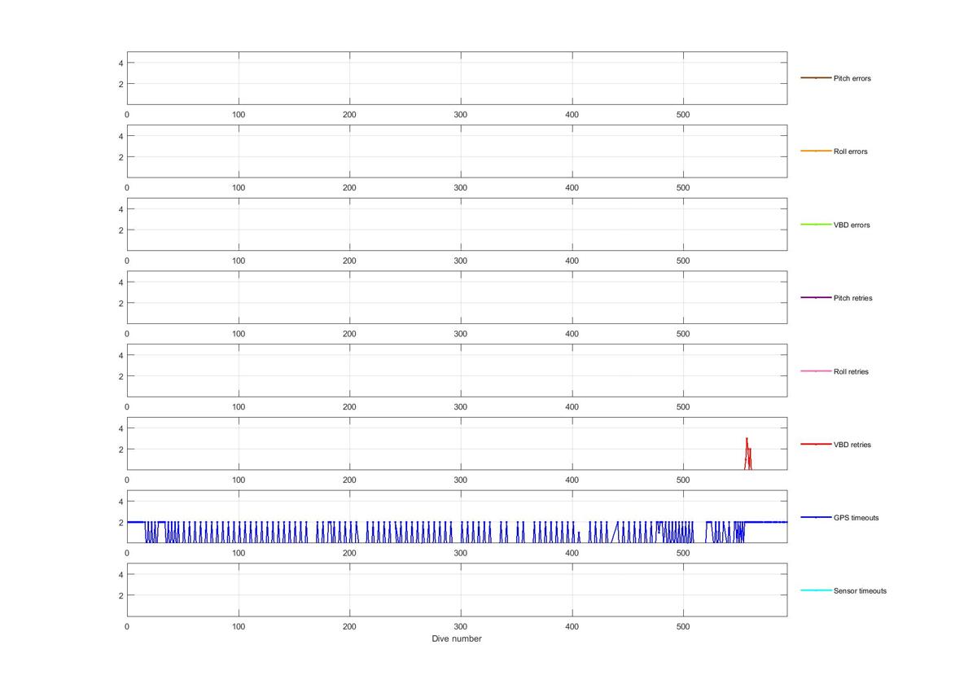Select the Pitch retries legend label

click(852, 298)
